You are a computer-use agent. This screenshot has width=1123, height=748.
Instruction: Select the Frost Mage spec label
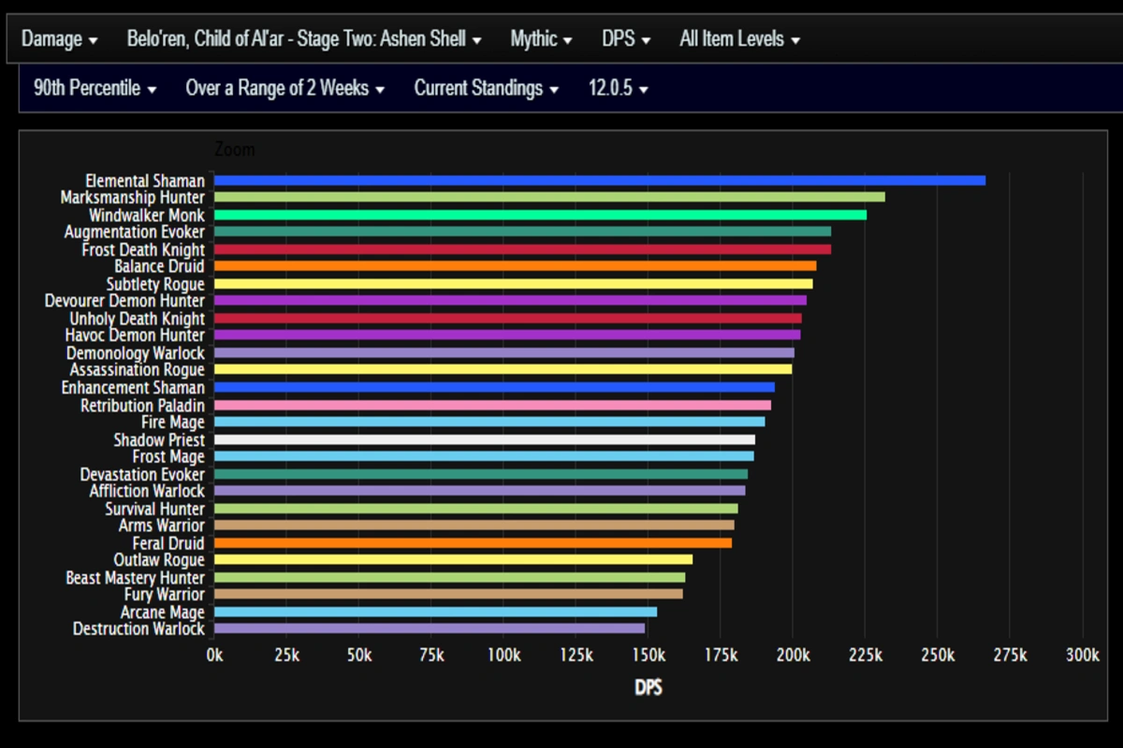[168, 456]
